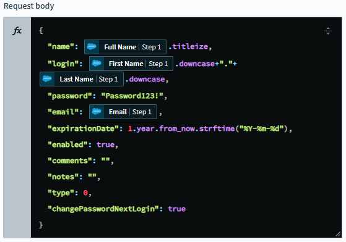Click Salesforce icon on Email pill
Screen dimensions: 346x242
[x=97, y=112]
